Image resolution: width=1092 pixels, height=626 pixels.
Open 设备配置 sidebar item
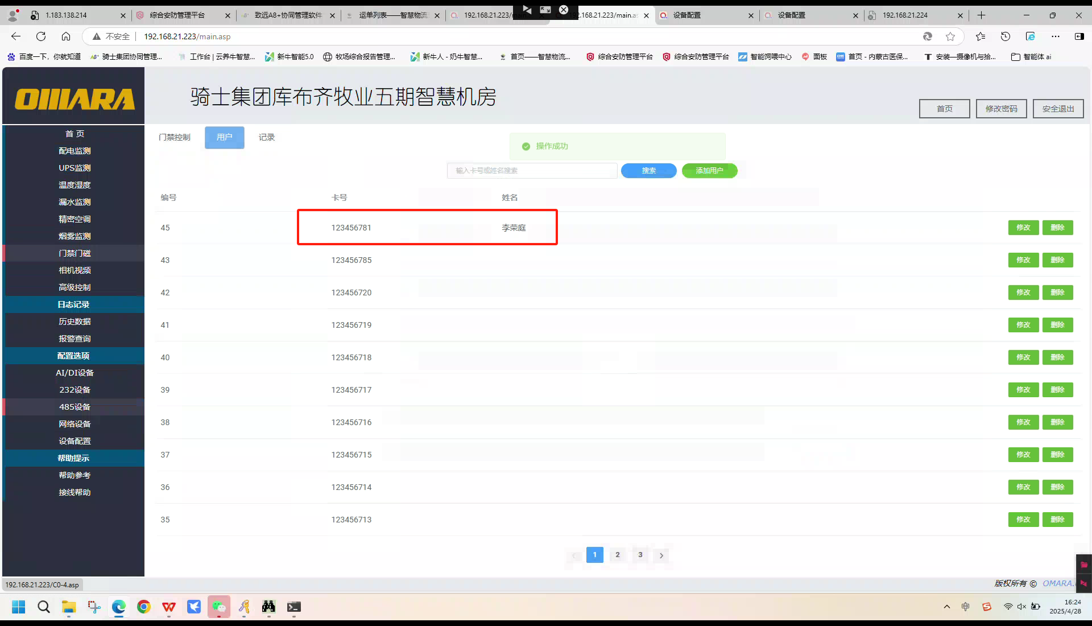(x=75, y=441)
